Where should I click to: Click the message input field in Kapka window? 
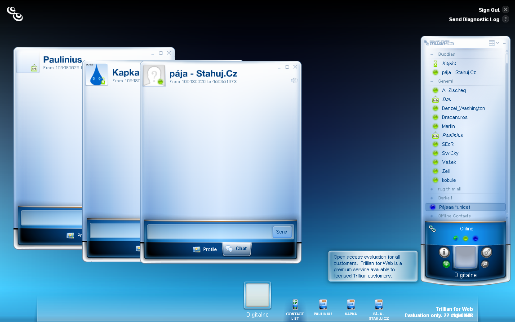click(x=115, y=230)
